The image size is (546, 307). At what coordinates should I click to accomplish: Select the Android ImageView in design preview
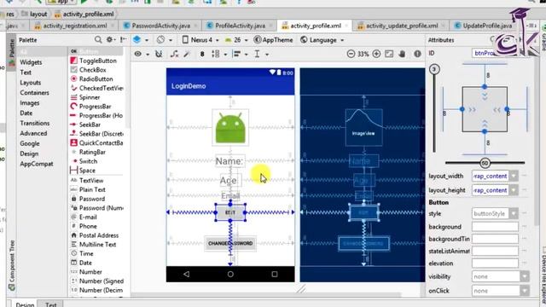click(x=230, y=127)
